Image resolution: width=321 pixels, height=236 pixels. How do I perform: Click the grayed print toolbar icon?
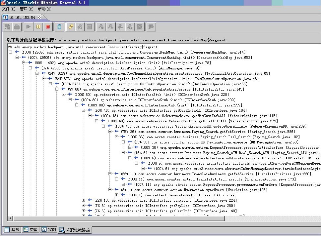coord(17,27)
